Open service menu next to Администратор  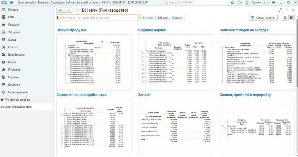point(274,2)
